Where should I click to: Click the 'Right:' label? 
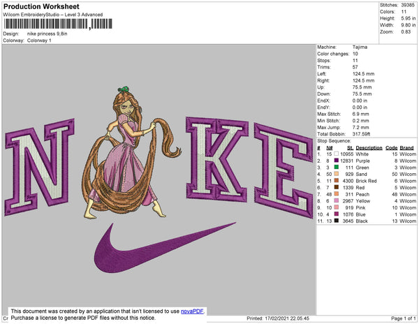pos(323,80)
